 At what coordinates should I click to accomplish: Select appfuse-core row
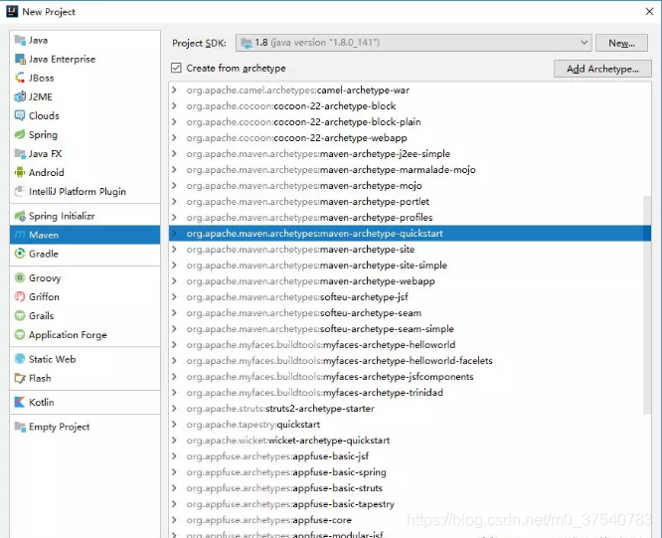tap(410, 520)
